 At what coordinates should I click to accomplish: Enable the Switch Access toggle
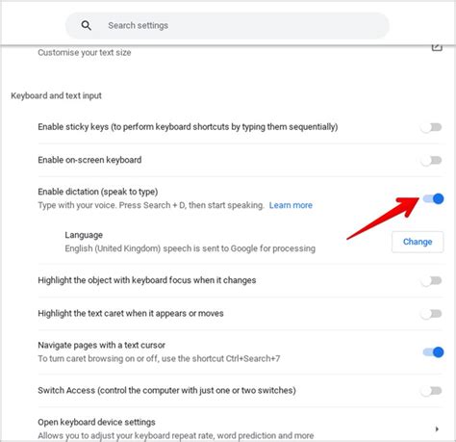tap(431, 391)
